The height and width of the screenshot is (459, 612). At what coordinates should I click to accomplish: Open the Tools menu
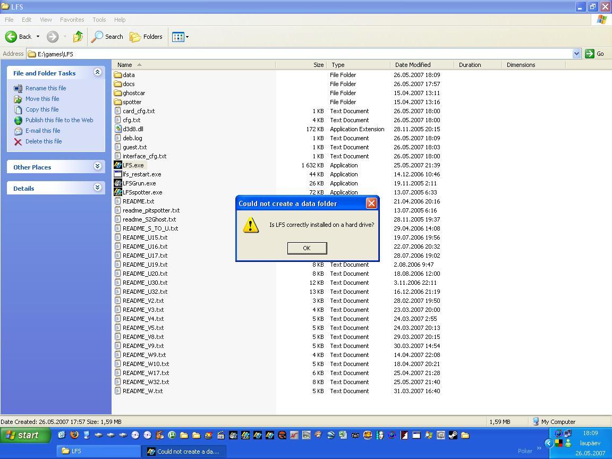click(99, 20)
